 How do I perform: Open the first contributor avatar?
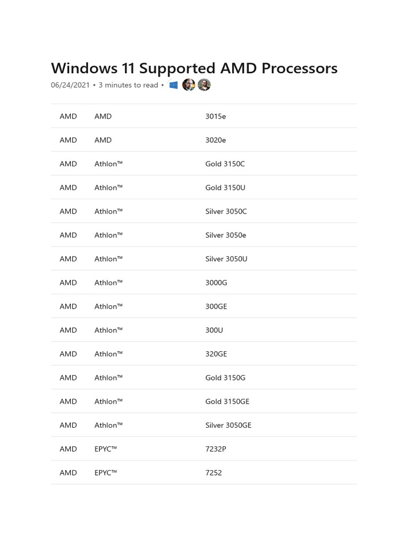(x=189, y=85)
